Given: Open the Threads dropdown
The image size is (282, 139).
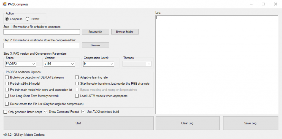Looking at the screenshot, I should point(137,64).
